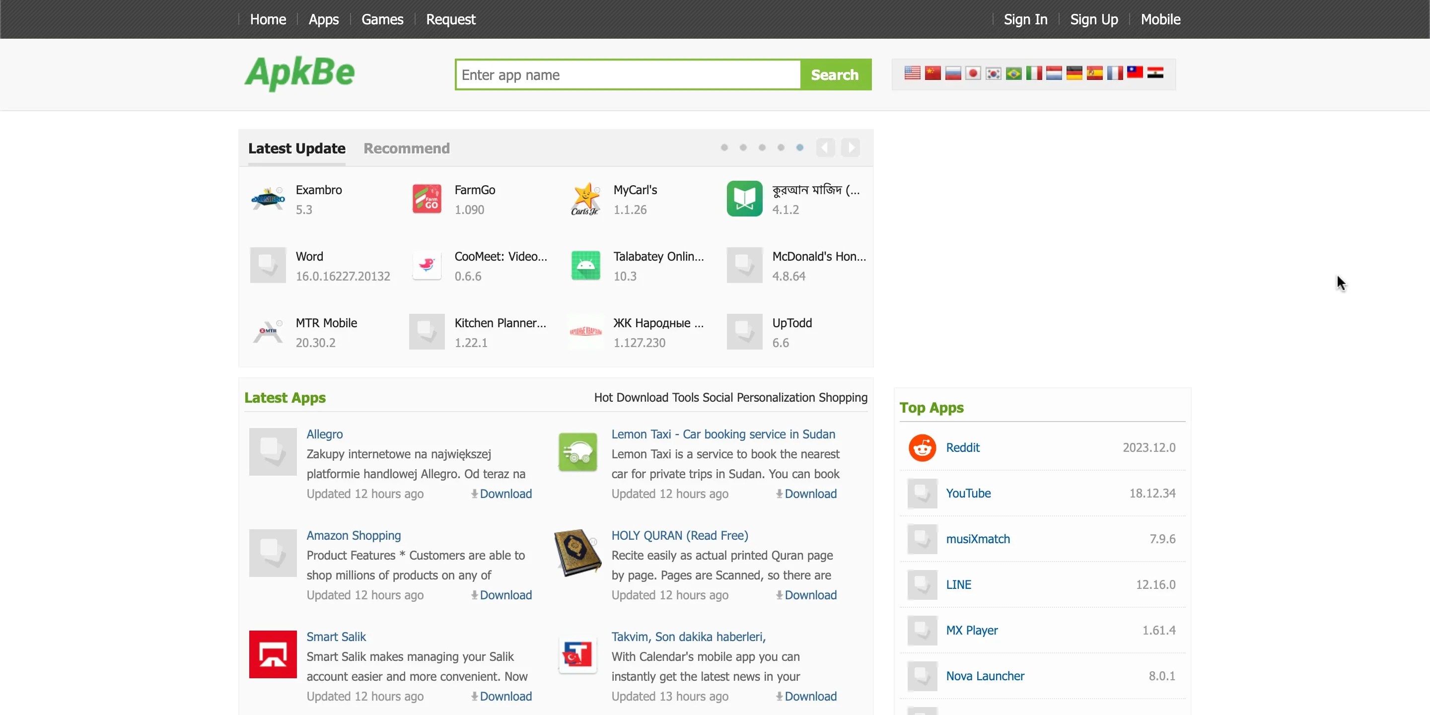
Task: Open the Games menu item
Action: (382, 19)
